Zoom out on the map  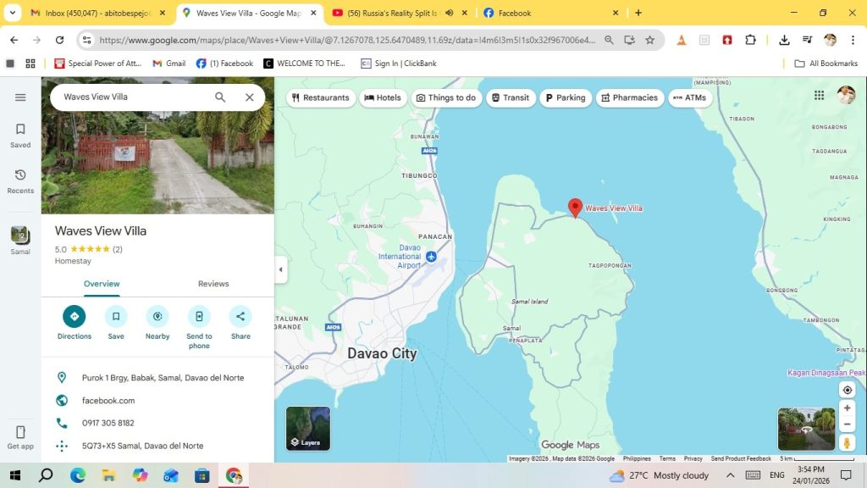pyautogui.click(x=847, y=424)
